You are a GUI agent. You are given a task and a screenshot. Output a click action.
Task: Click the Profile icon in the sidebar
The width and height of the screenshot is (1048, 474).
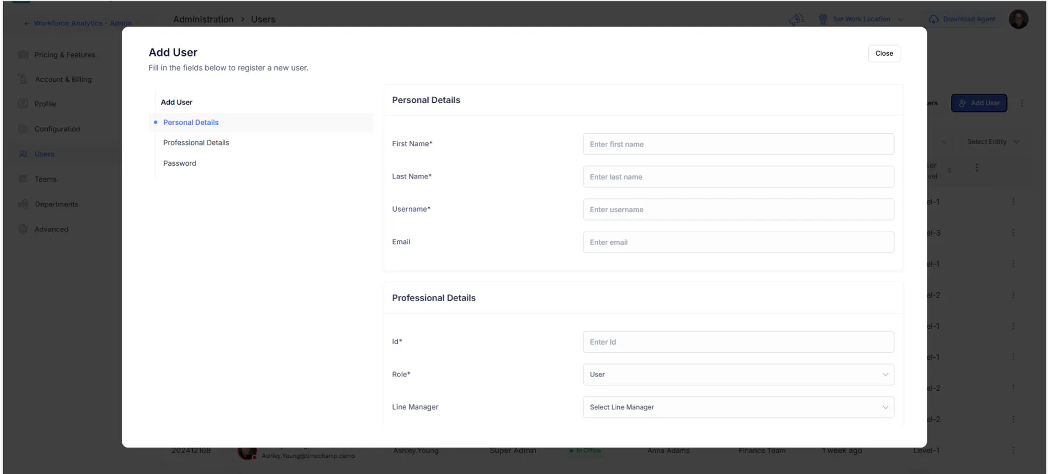(x=24, y=103)
